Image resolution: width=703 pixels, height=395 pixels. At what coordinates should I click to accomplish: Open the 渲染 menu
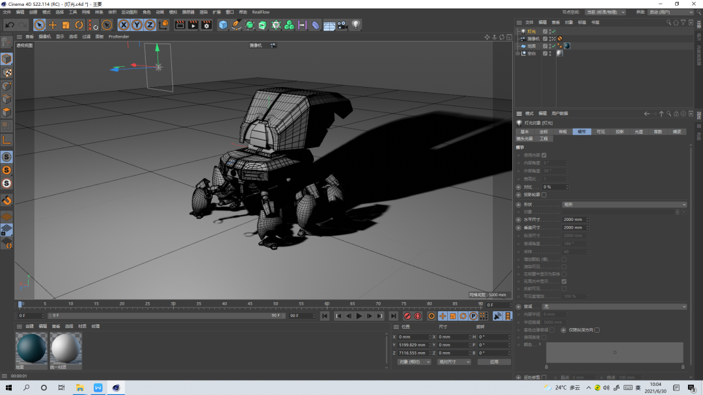pos(204,12)
